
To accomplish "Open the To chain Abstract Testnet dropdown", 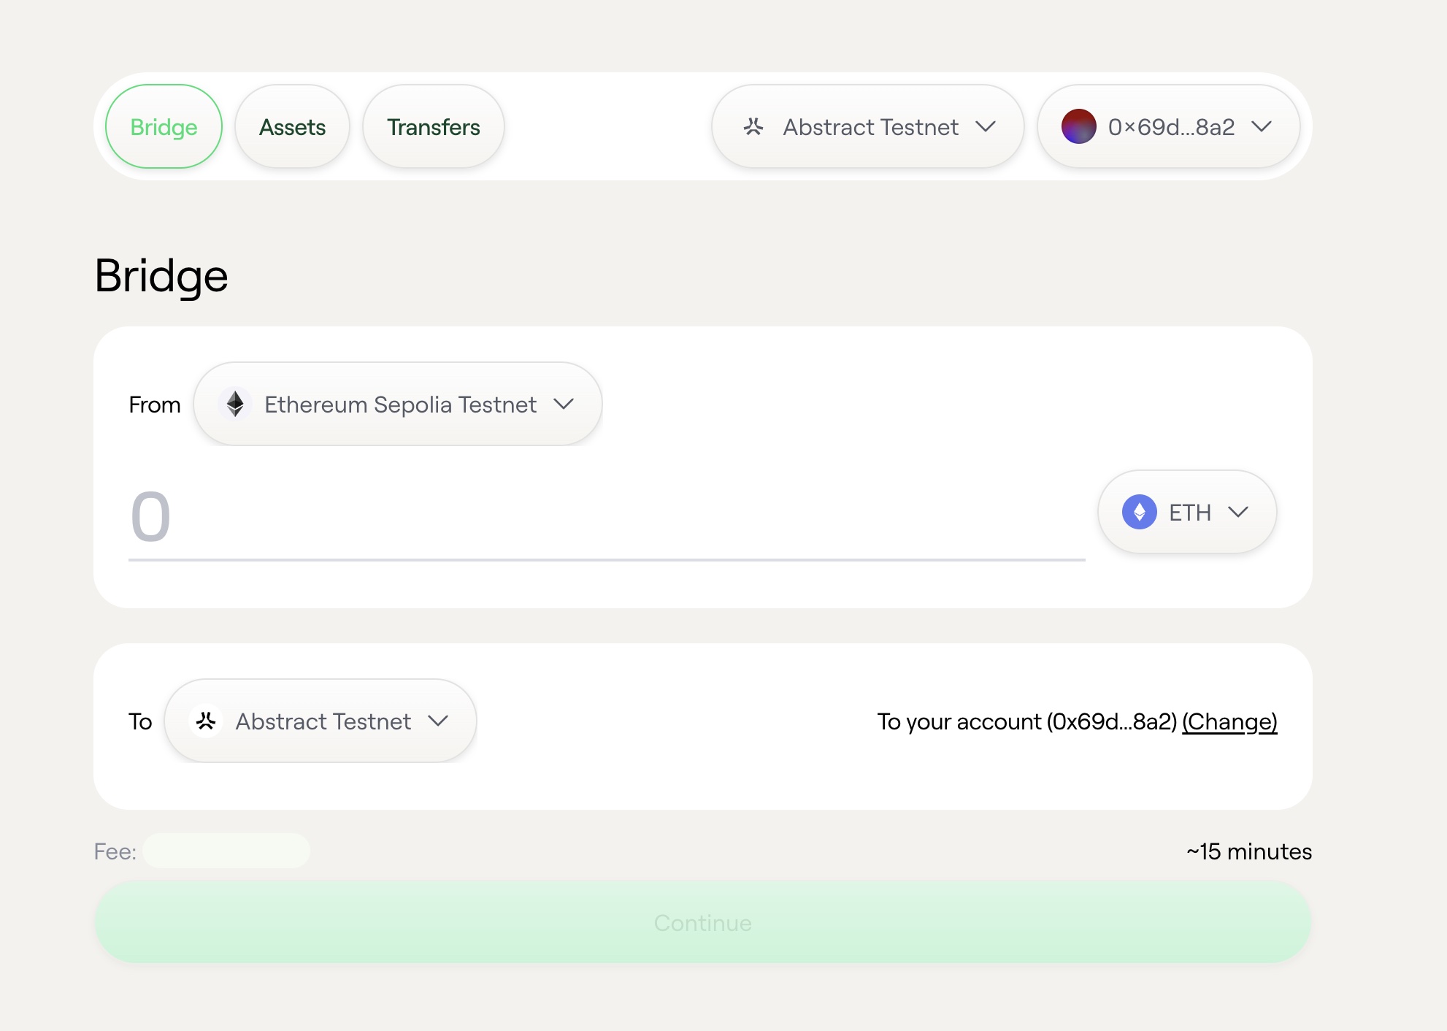I will point(321,721).
